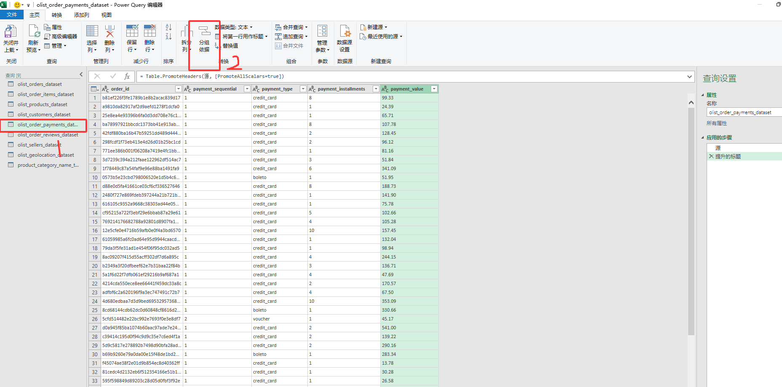
Task: Open the File (文件) tab
Action: 12,15
